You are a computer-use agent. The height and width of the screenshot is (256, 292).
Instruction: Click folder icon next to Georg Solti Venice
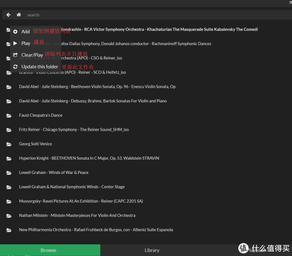click(9, 144)
